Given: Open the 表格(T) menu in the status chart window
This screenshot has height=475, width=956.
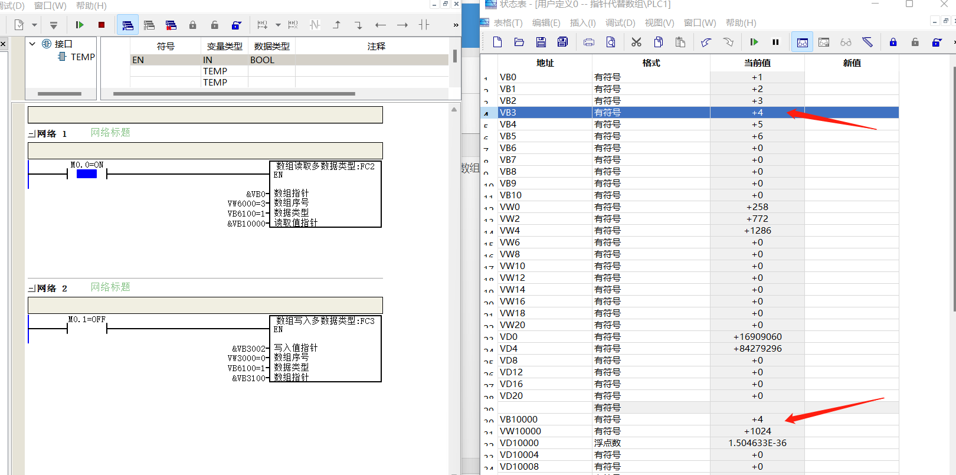Looking at the screenshot, I should 508,22.
